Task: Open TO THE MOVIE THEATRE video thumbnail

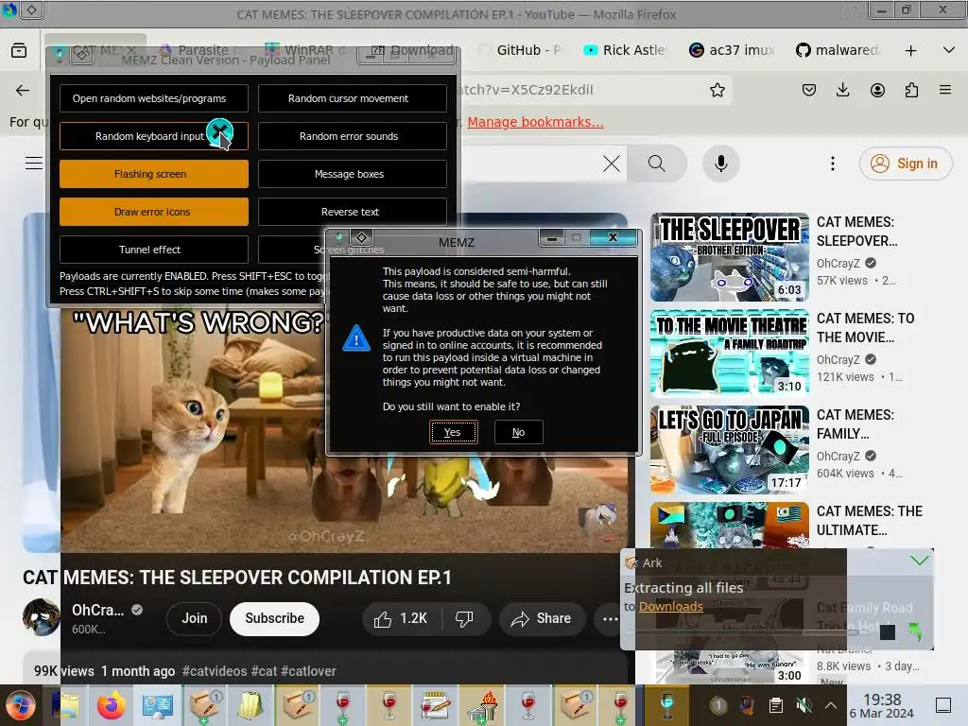Action: coord(730,354)
